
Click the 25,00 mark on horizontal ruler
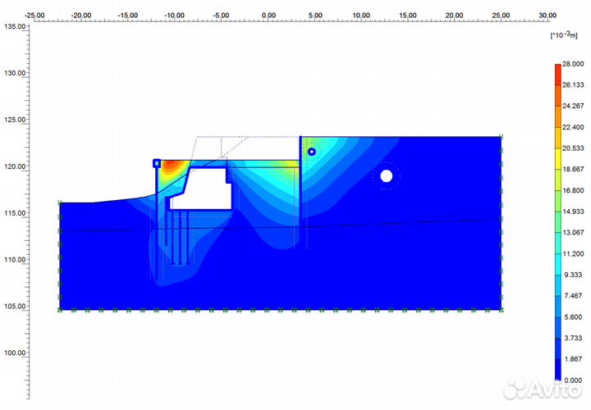[x=501, y=14]
